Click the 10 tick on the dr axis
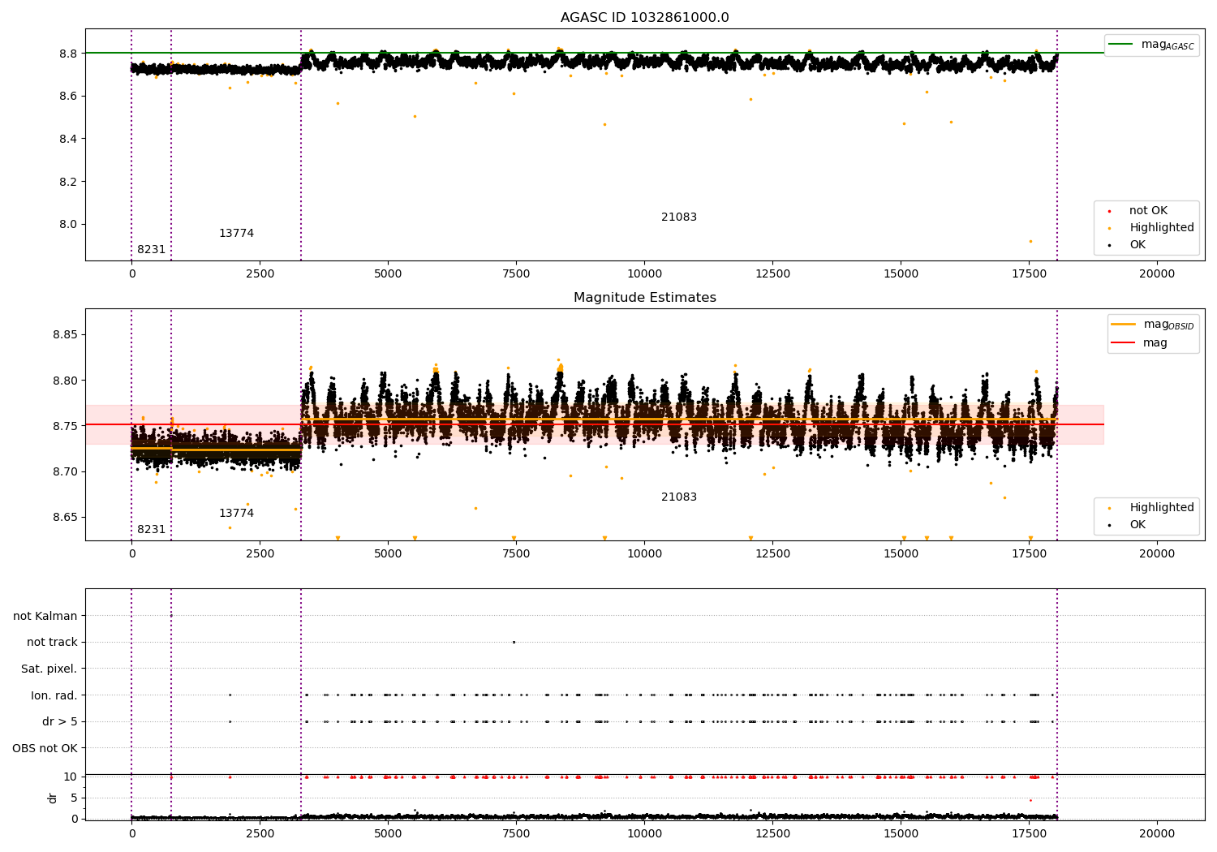This screenshot has height=852, width=1217. (71, 777)
